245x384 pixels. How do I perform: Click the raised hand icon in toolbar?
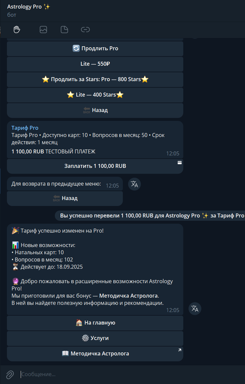17,30
